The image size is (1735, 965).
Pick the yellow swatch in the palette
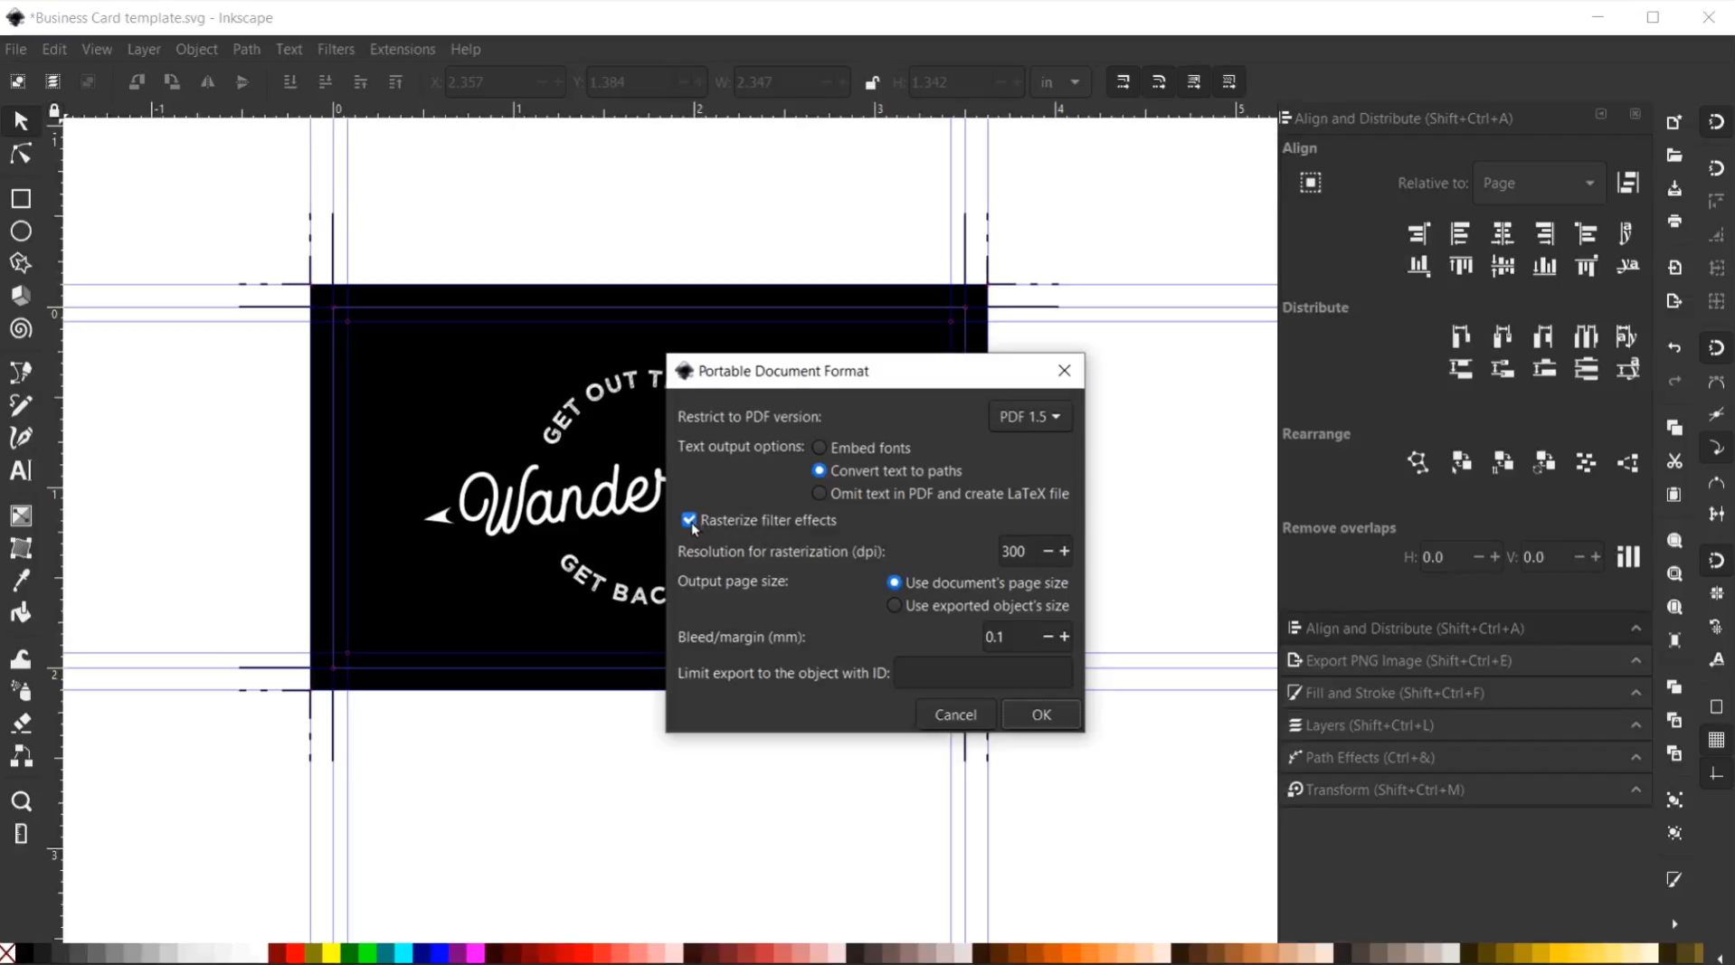(x=331, y=953)
